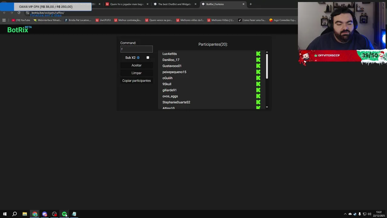387x218 pixels.
Task: Click the Limpar button
Action: point(136,73)
